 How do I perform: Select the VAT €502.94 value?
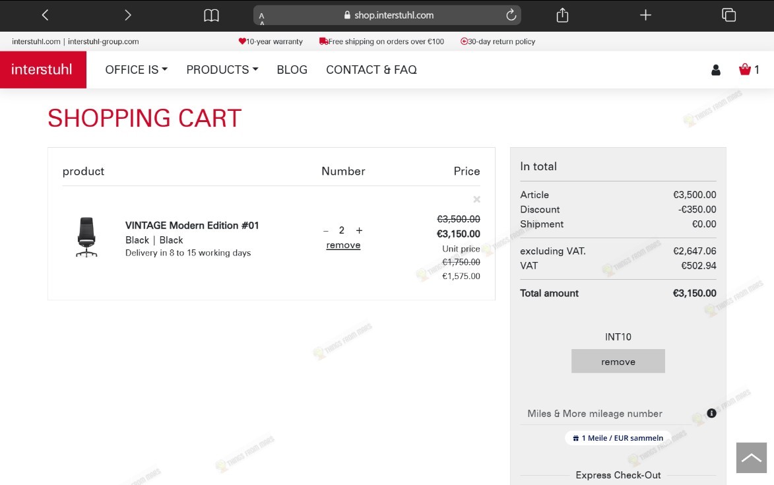[699, 265]
